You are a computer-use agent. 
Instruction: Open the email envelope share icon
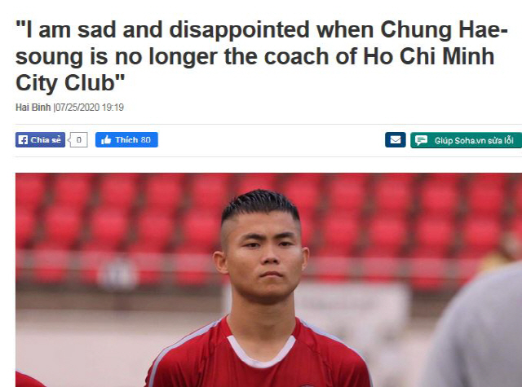pos(395,139)
